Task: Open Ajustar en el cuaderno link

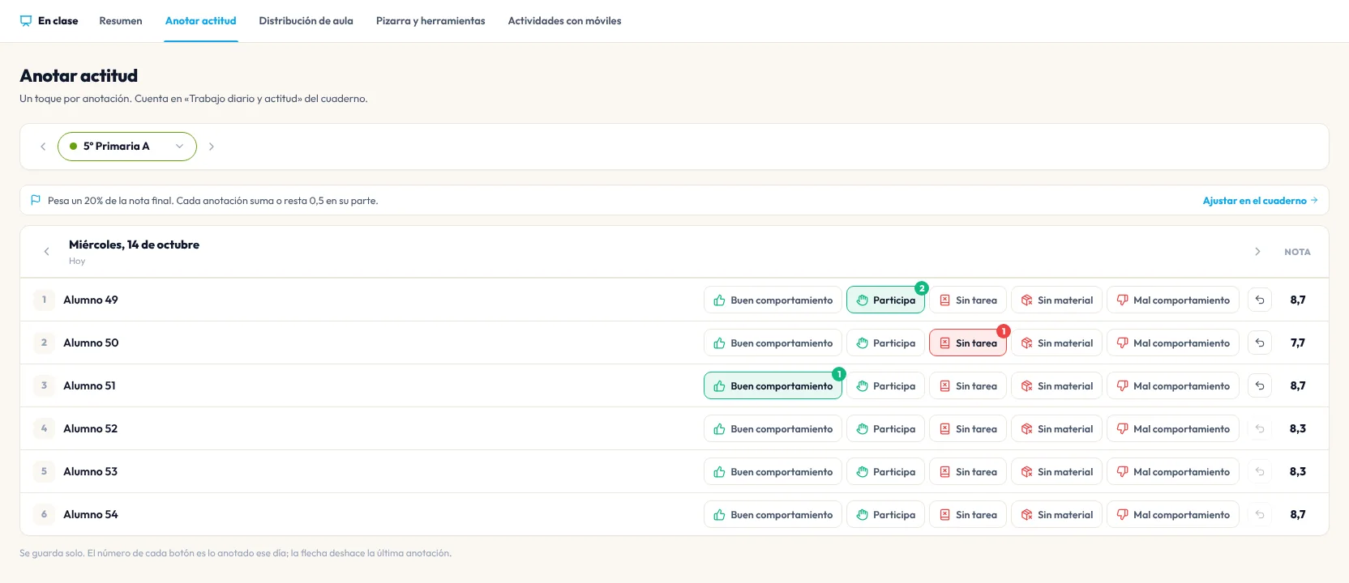Action: point(1260,201)
